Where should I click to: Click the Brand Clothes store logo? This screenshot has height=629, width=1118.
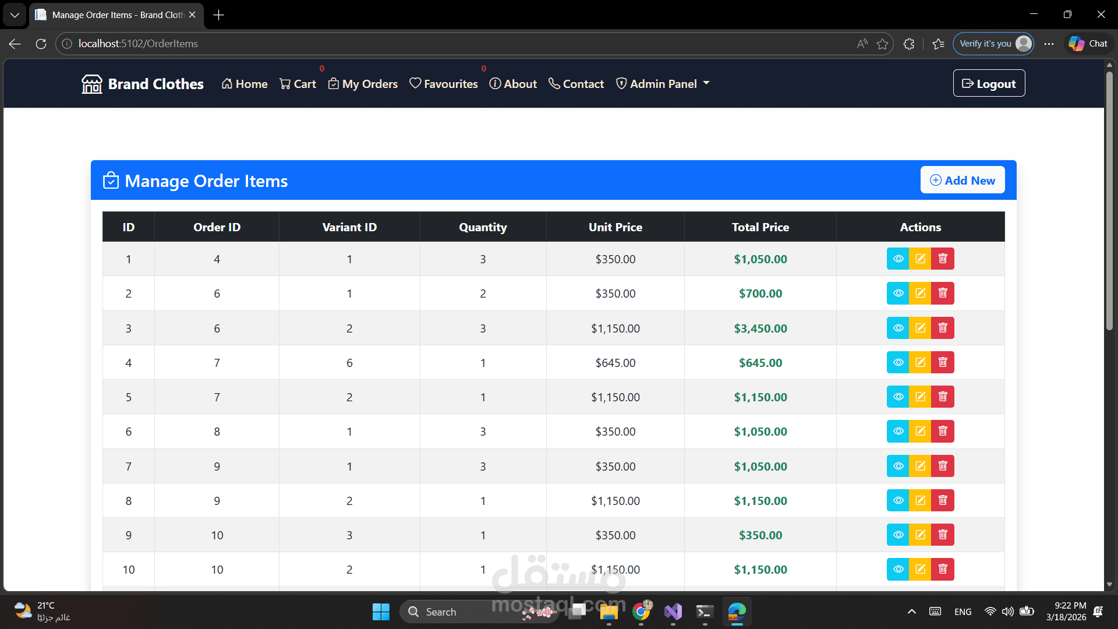[92, 84]
